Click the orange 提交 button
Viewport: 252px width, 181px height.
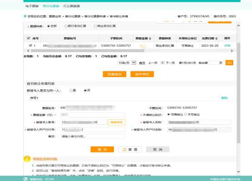pos(102,149)
